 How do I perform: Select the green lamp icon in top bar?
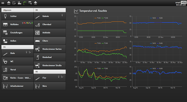tap(25, 3)
